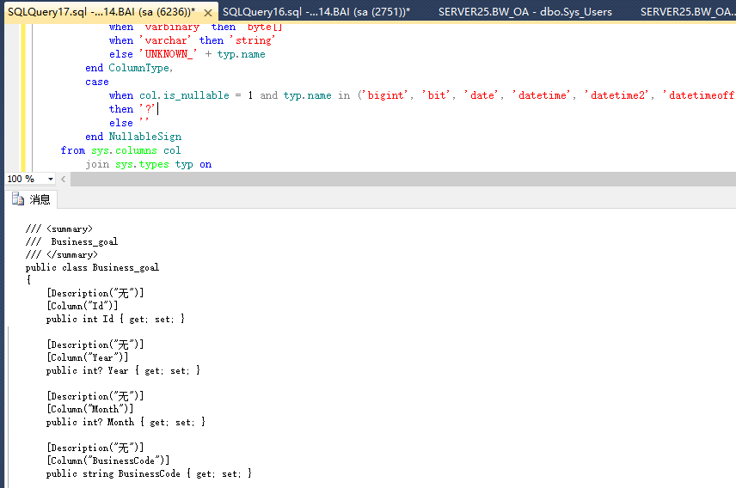This screenshot has width=736, height=488.
Task: Click the 'bigint' string literal
Action: (384, 95)
